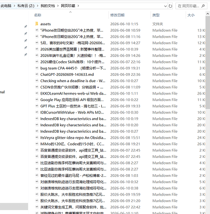Screen dimensions: 210x214
Task: Select file ItsVeyra glitter-idea-repo An Obsidia...
Action: 73,137
